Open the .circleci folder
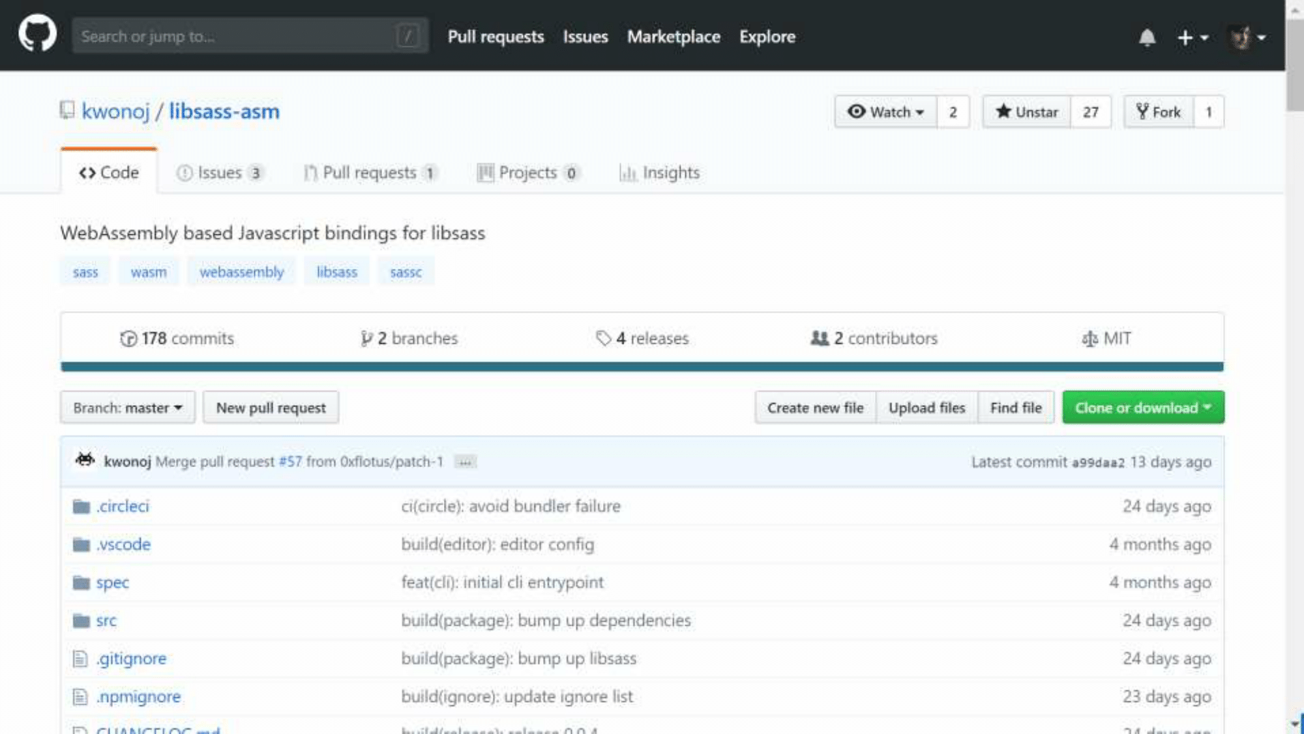This screenshot has width=1304, height=734. point(123,506)
